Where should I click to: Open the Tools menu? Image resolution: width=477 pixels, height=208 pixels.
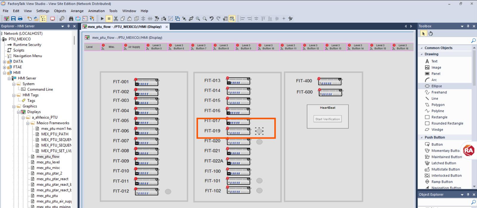tap(113, 11)
